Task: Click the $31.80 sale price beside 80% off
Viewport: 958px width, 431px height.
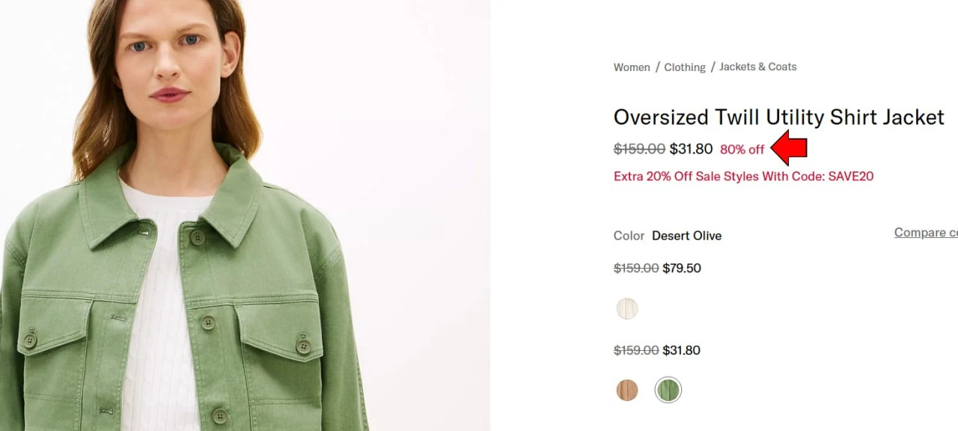Action: click(691, 149)
